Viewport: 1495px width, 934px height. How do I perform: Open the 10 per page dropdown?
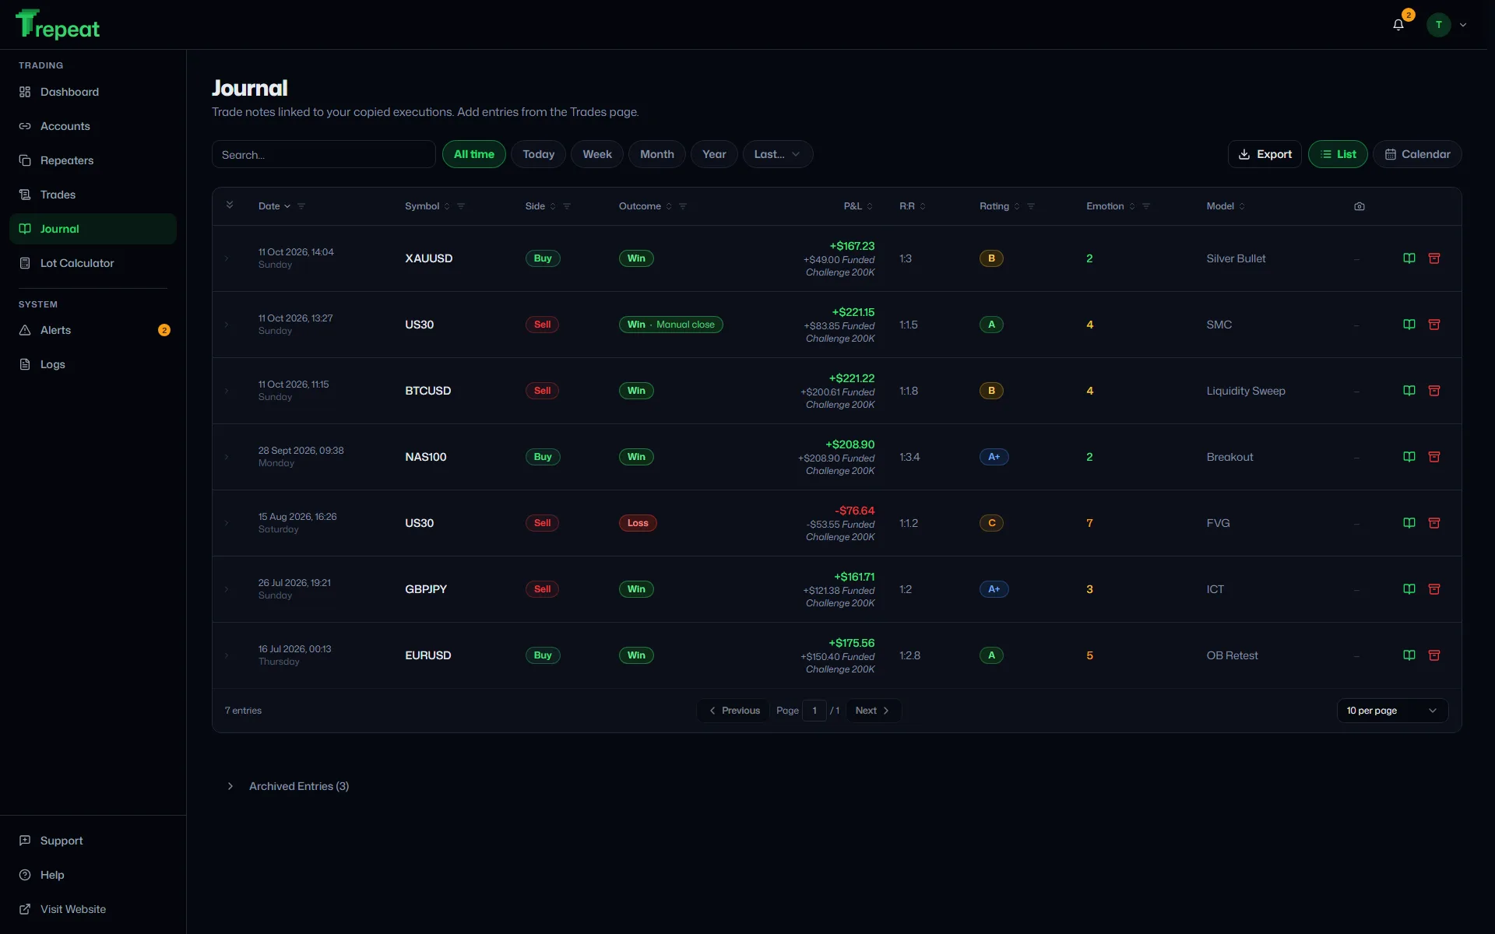click(x=1392, y=711)
